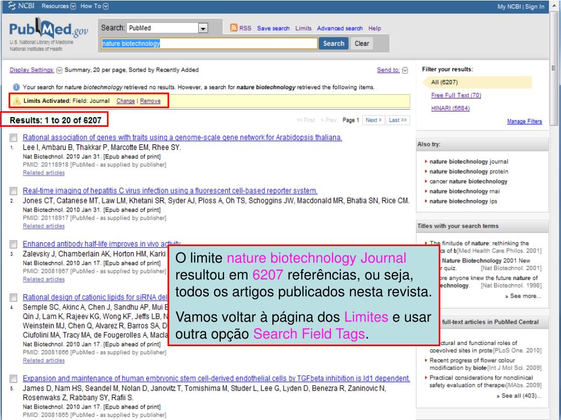Click See all (403) PubMed Central articles
The image size is (561, 420).
click(519, 396)
